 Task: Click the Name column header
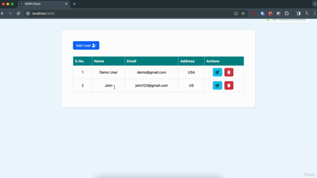108,61
